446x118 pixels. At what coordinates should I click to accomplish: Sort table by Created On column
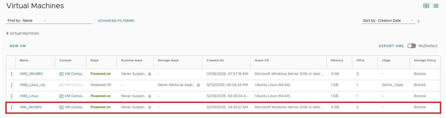pos(215,60)
